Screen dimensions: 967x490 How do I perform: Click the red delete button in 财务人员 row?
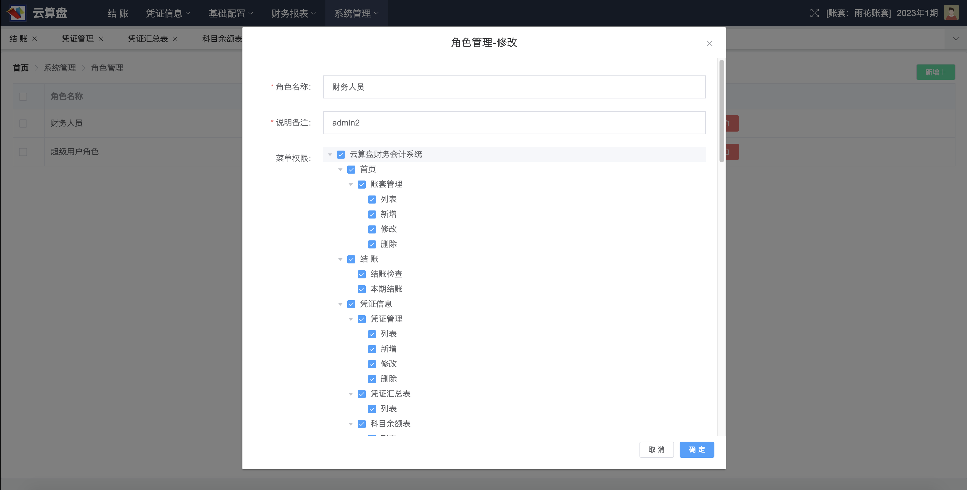pyautogui.click(x=732, y=124)
